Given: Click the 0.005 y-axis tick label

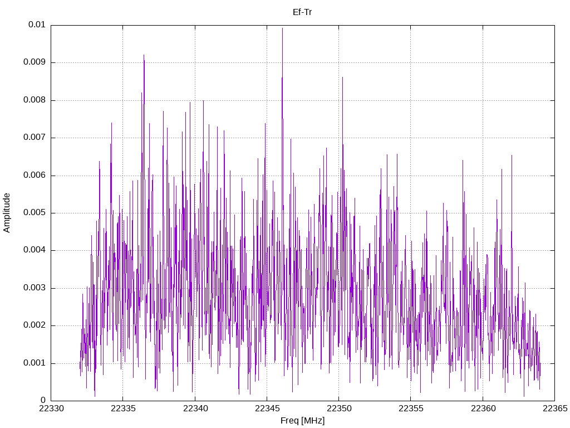Looking at the screenshot, I should pos(35,212).
